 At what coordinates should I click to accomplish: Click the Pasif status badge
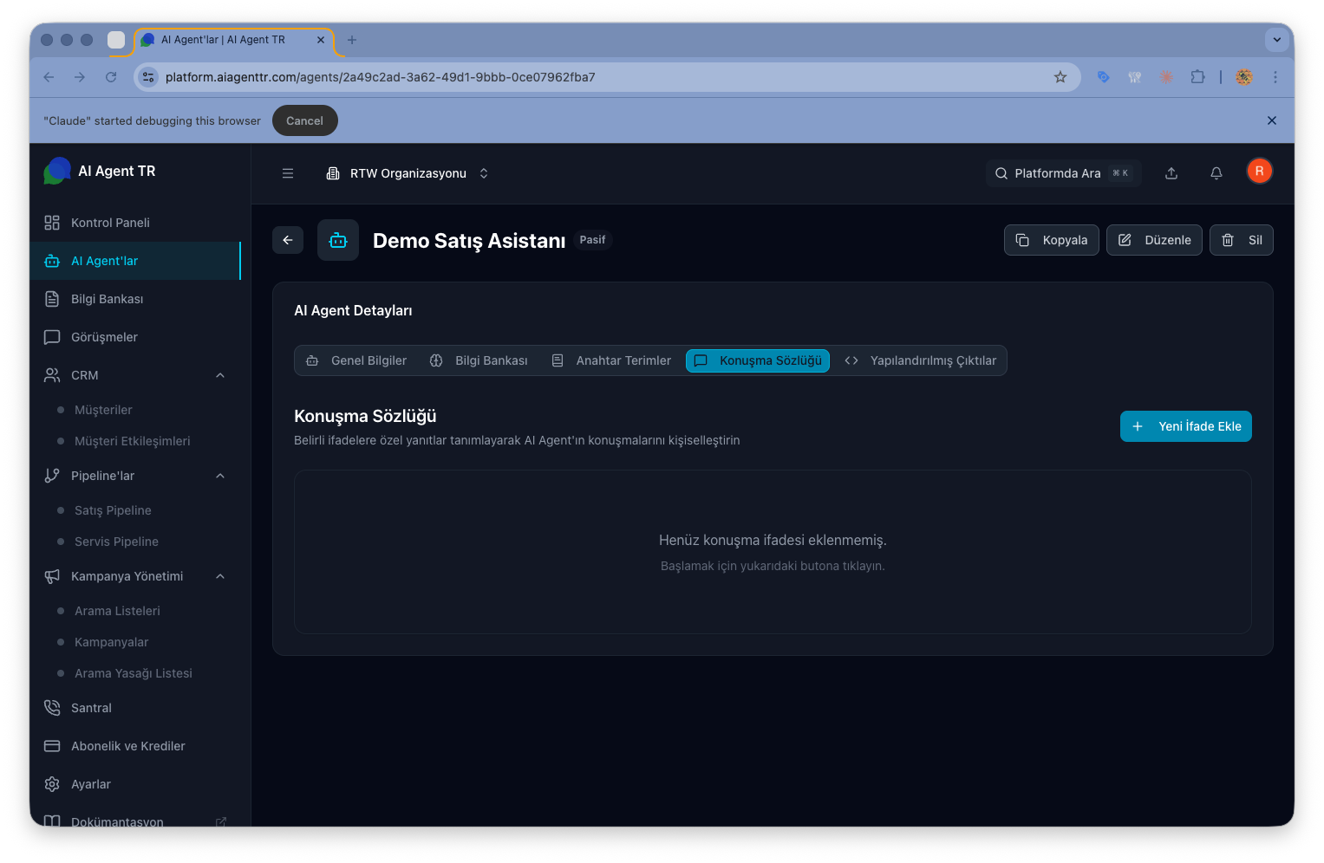coord(592,240)
